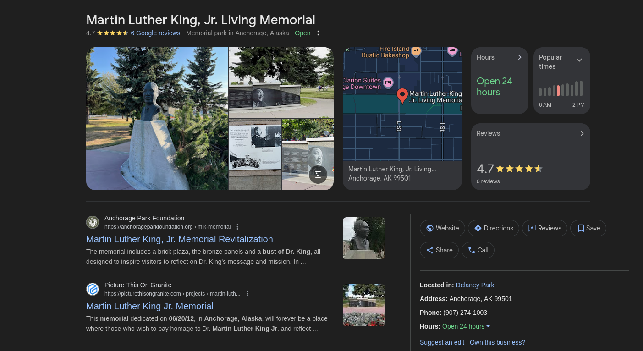
Task: Click Clarion Suites hotel icon on map
Action: [388, 82]
